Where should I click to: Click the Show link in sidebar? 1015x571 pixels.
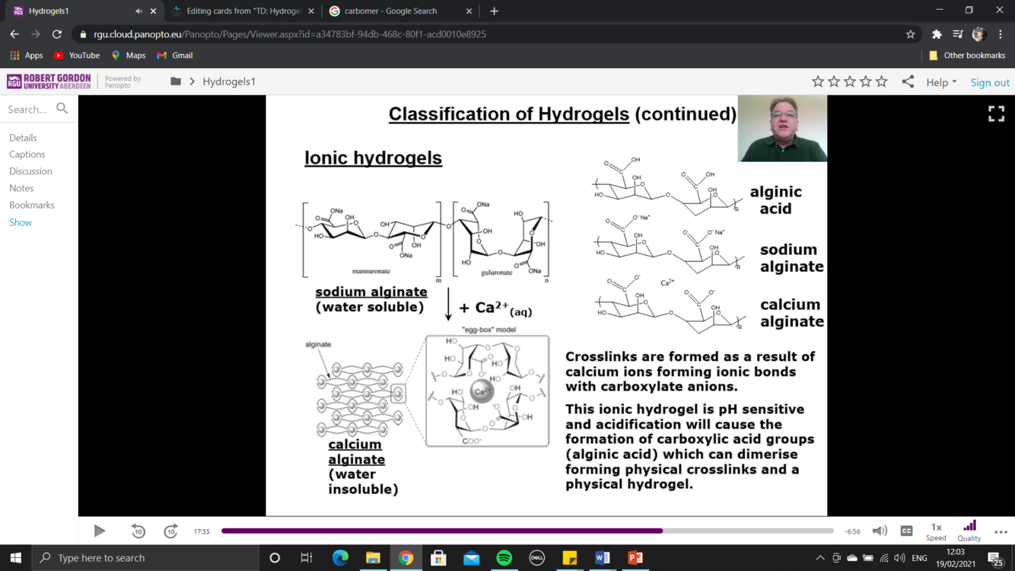point(21,222)
